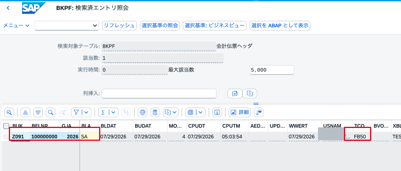The height and width of the screenshot is (171, 401).
Task: Click the BLDAT column header
Action: pos(116,126)
